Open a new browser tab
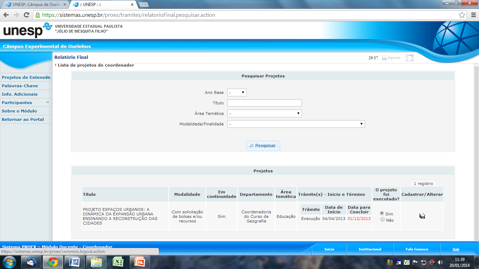 pyautogui.click(x=144, y=5)
